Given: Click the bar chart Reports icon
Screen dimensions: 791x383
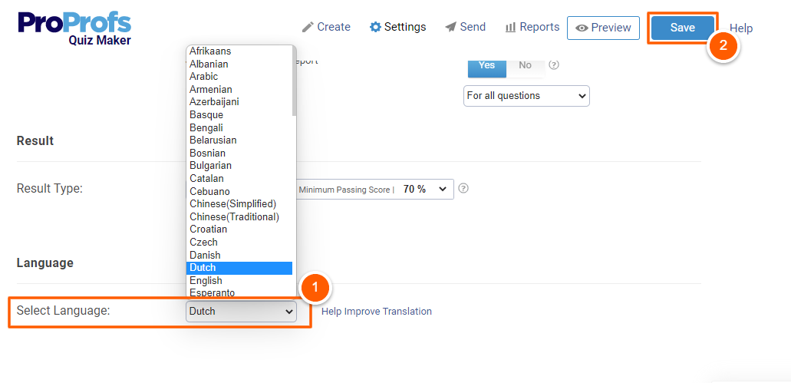Looking at the screenshot, I should (510, 27).
